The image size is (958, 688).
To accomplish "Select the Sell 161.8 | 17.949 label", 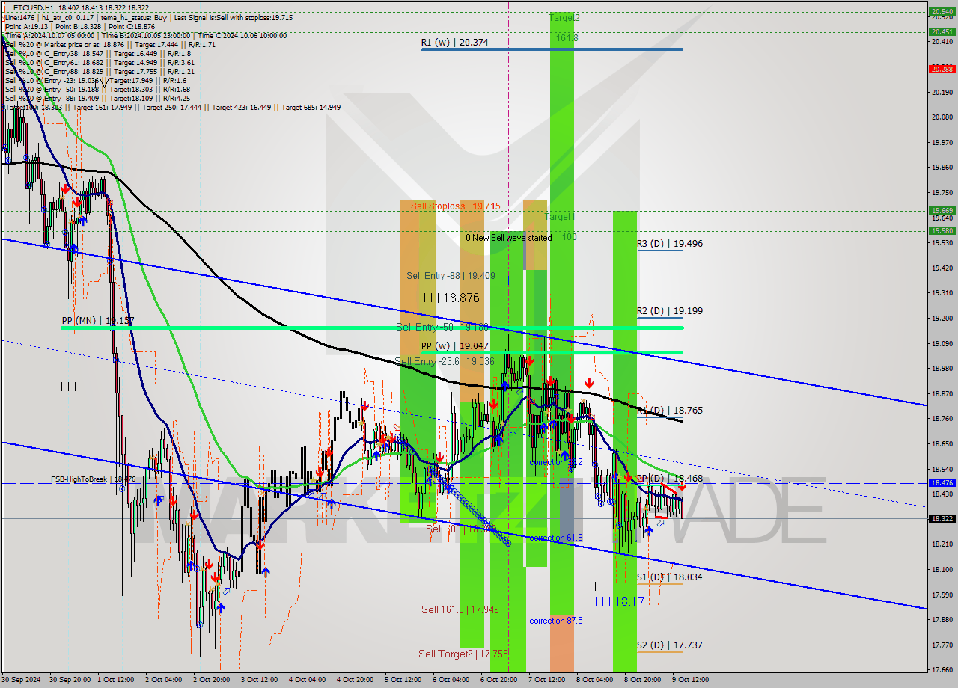I will click(x=460, y=610).
